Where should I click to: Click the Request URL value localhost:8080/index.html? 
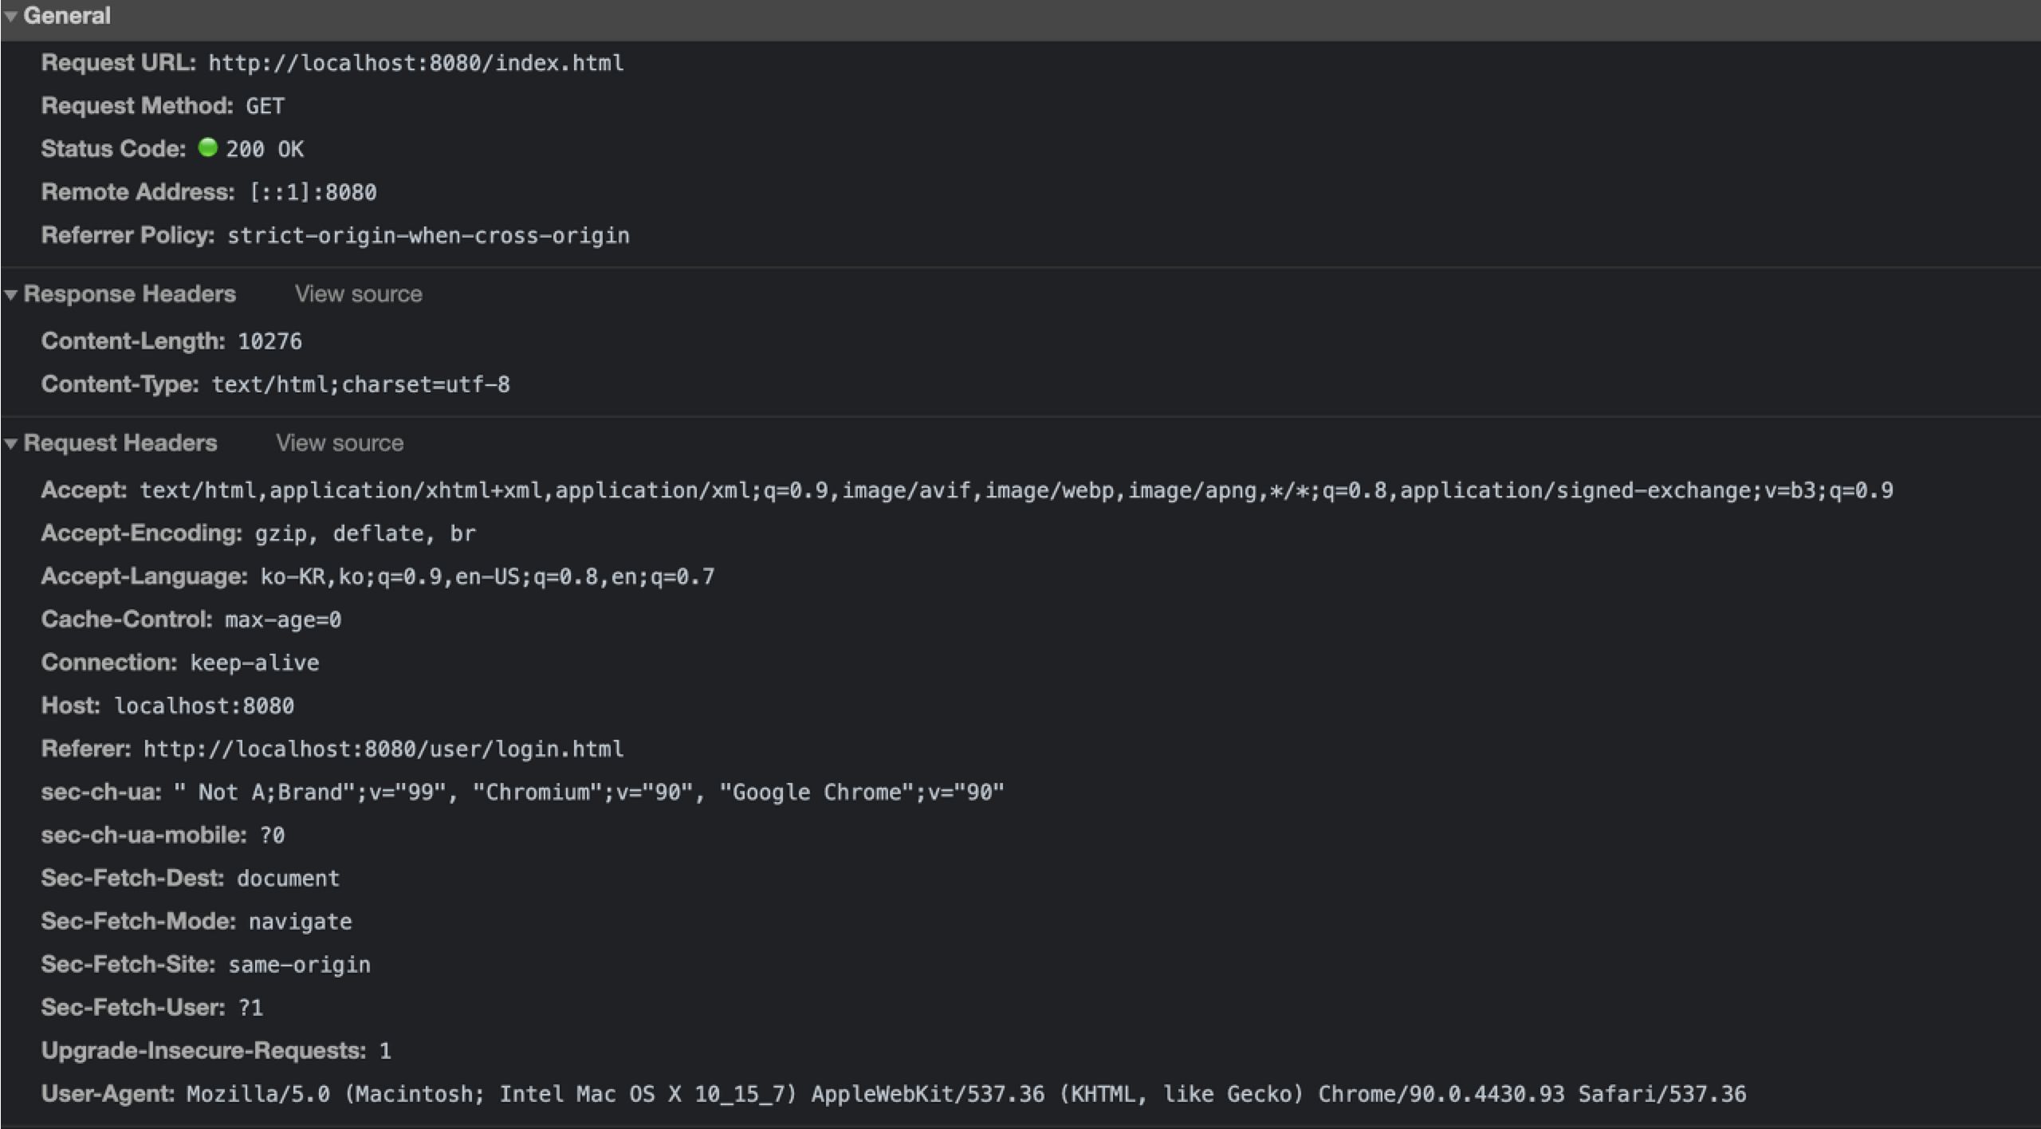pos(415,63)
